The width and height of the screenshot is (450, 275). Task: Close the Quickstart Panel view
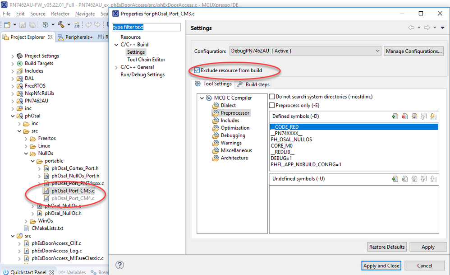51,272
